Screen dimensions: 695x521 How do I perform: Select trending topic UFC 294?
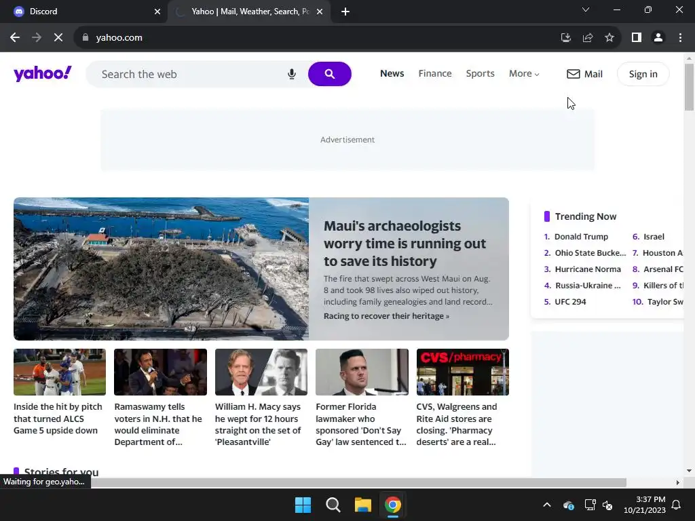(x=570, y=302)
